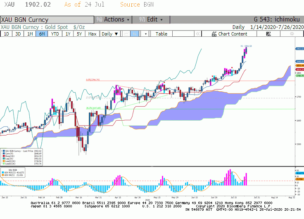Click the Chart Content icon button
This screenshot has width=304, height=219.
pos(229,34)
